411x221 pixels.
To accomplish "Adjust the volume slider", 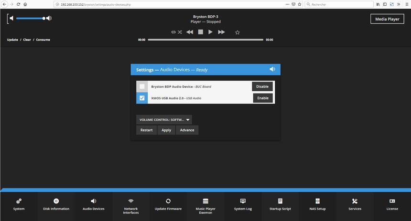I will click(31, 18).
